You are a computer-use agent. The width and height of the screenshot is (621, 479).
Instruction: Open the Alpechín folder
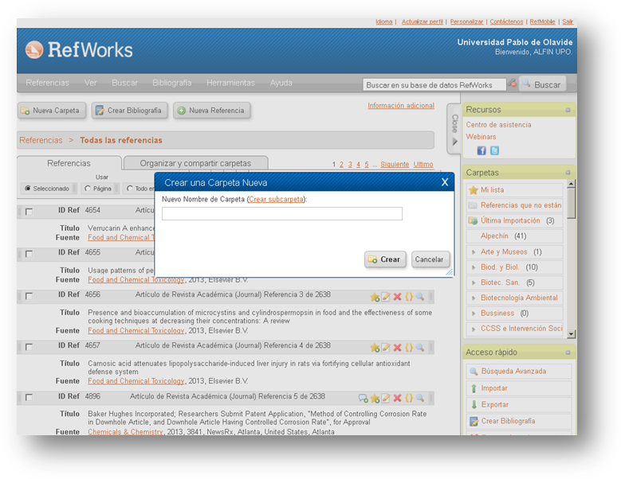coord(494,236)
